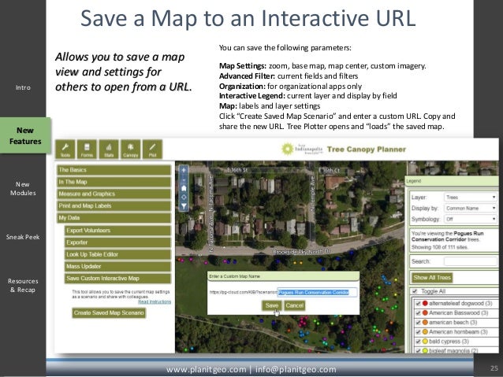Expand Print and Map Labels section

(114, 206)
